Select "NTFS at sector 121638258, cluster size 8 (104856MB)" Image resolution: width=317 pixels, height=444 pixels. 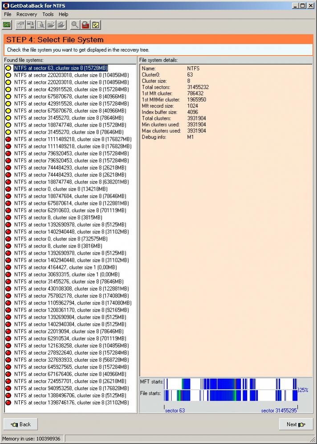pyautogui.click(x=71, y=346)
